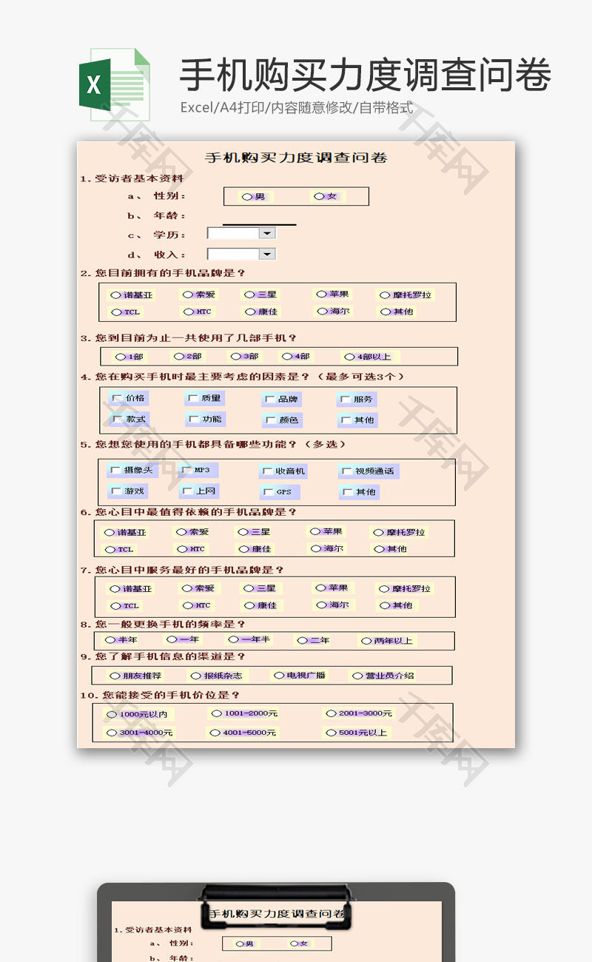Click the clipboard preview thumbnail at bottom
This screenshot has width=592, height=962.
pos(276,924)
